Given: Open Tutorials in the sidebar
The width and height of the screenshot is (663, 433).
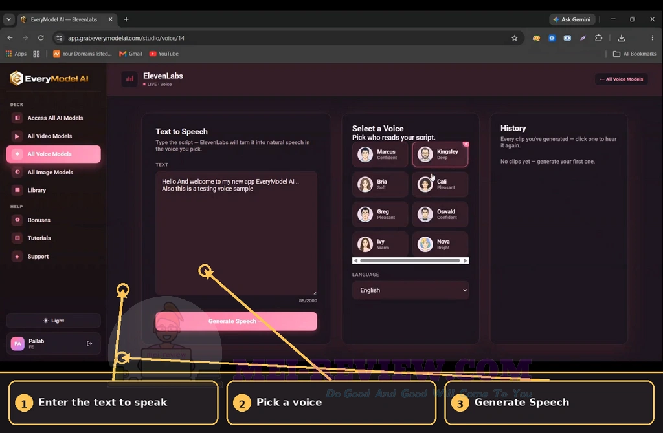Looking at the screenshot, I should 54,238.
